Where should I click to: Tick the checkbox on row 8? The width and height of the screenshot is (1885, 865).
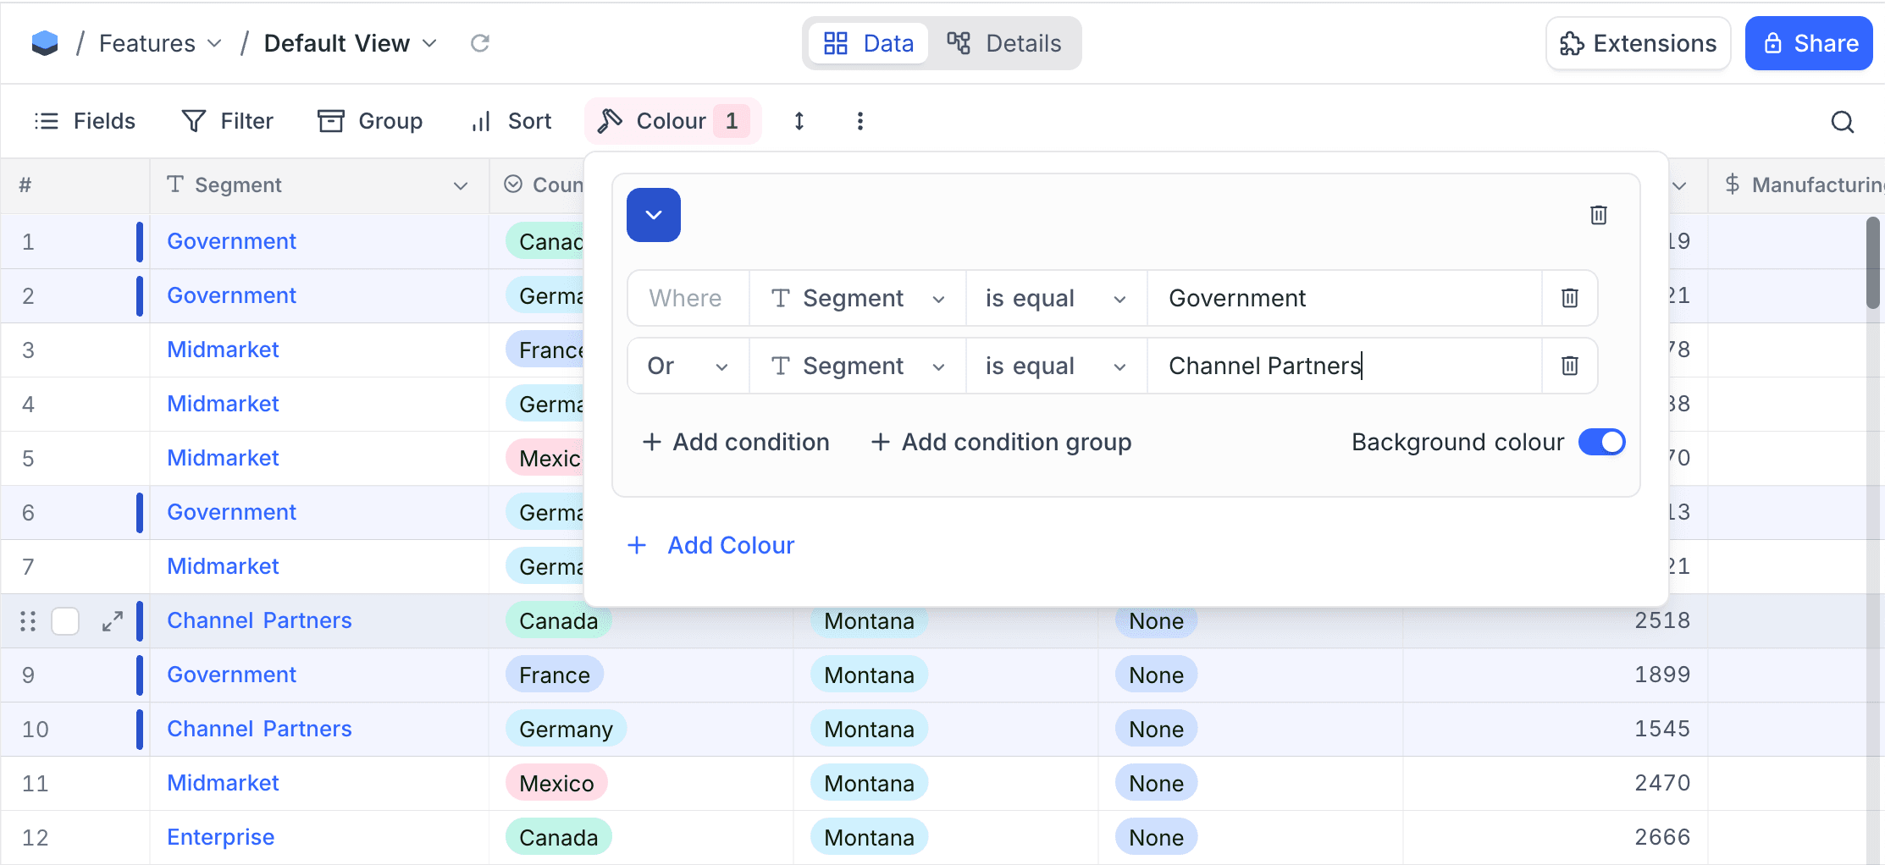(65, 621)
